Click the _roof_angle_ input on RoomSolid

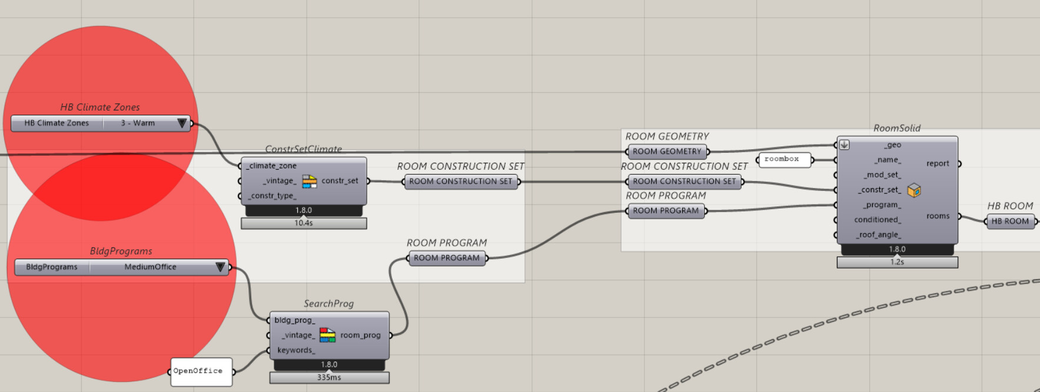click(x=878, y=235)
